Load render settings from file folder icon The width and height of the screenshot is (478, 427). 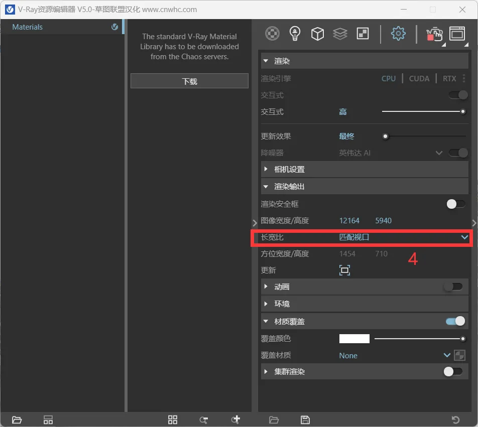pyautogui.click(x=274, y=420)
